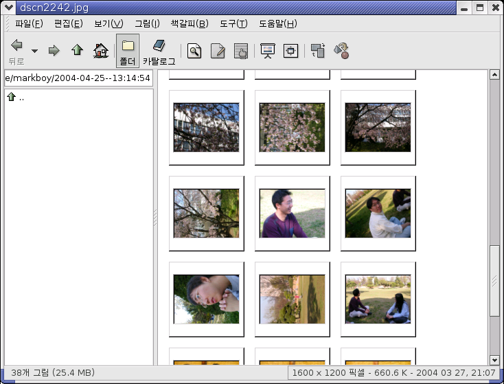Open the 그림(I) menu

pos(147,23)
